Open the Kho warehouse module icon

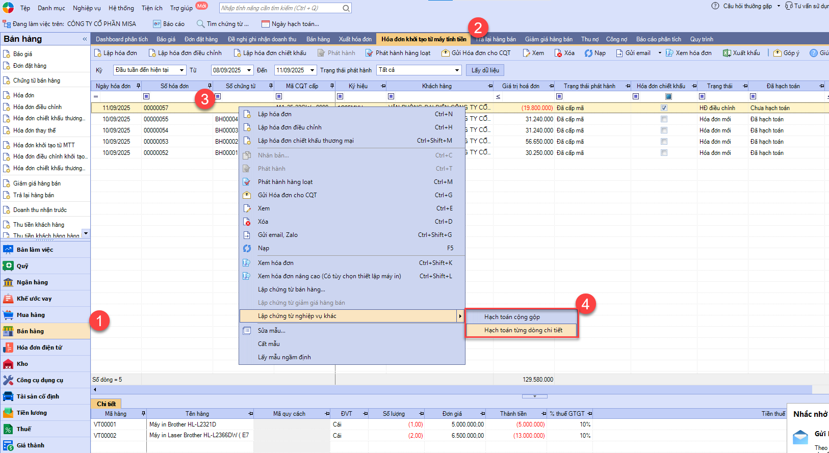coord(8,364)
